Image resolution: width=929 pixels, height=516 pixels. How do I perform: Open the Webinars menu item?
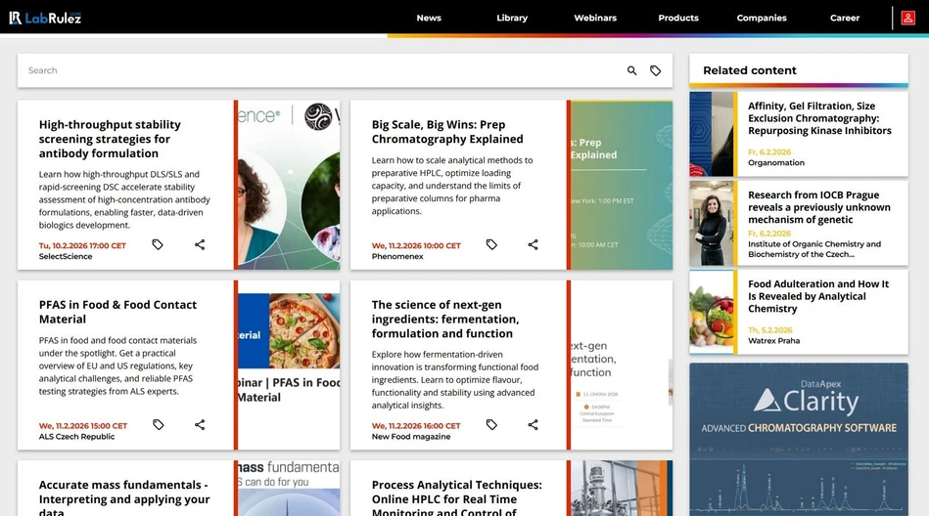(595, 18)
